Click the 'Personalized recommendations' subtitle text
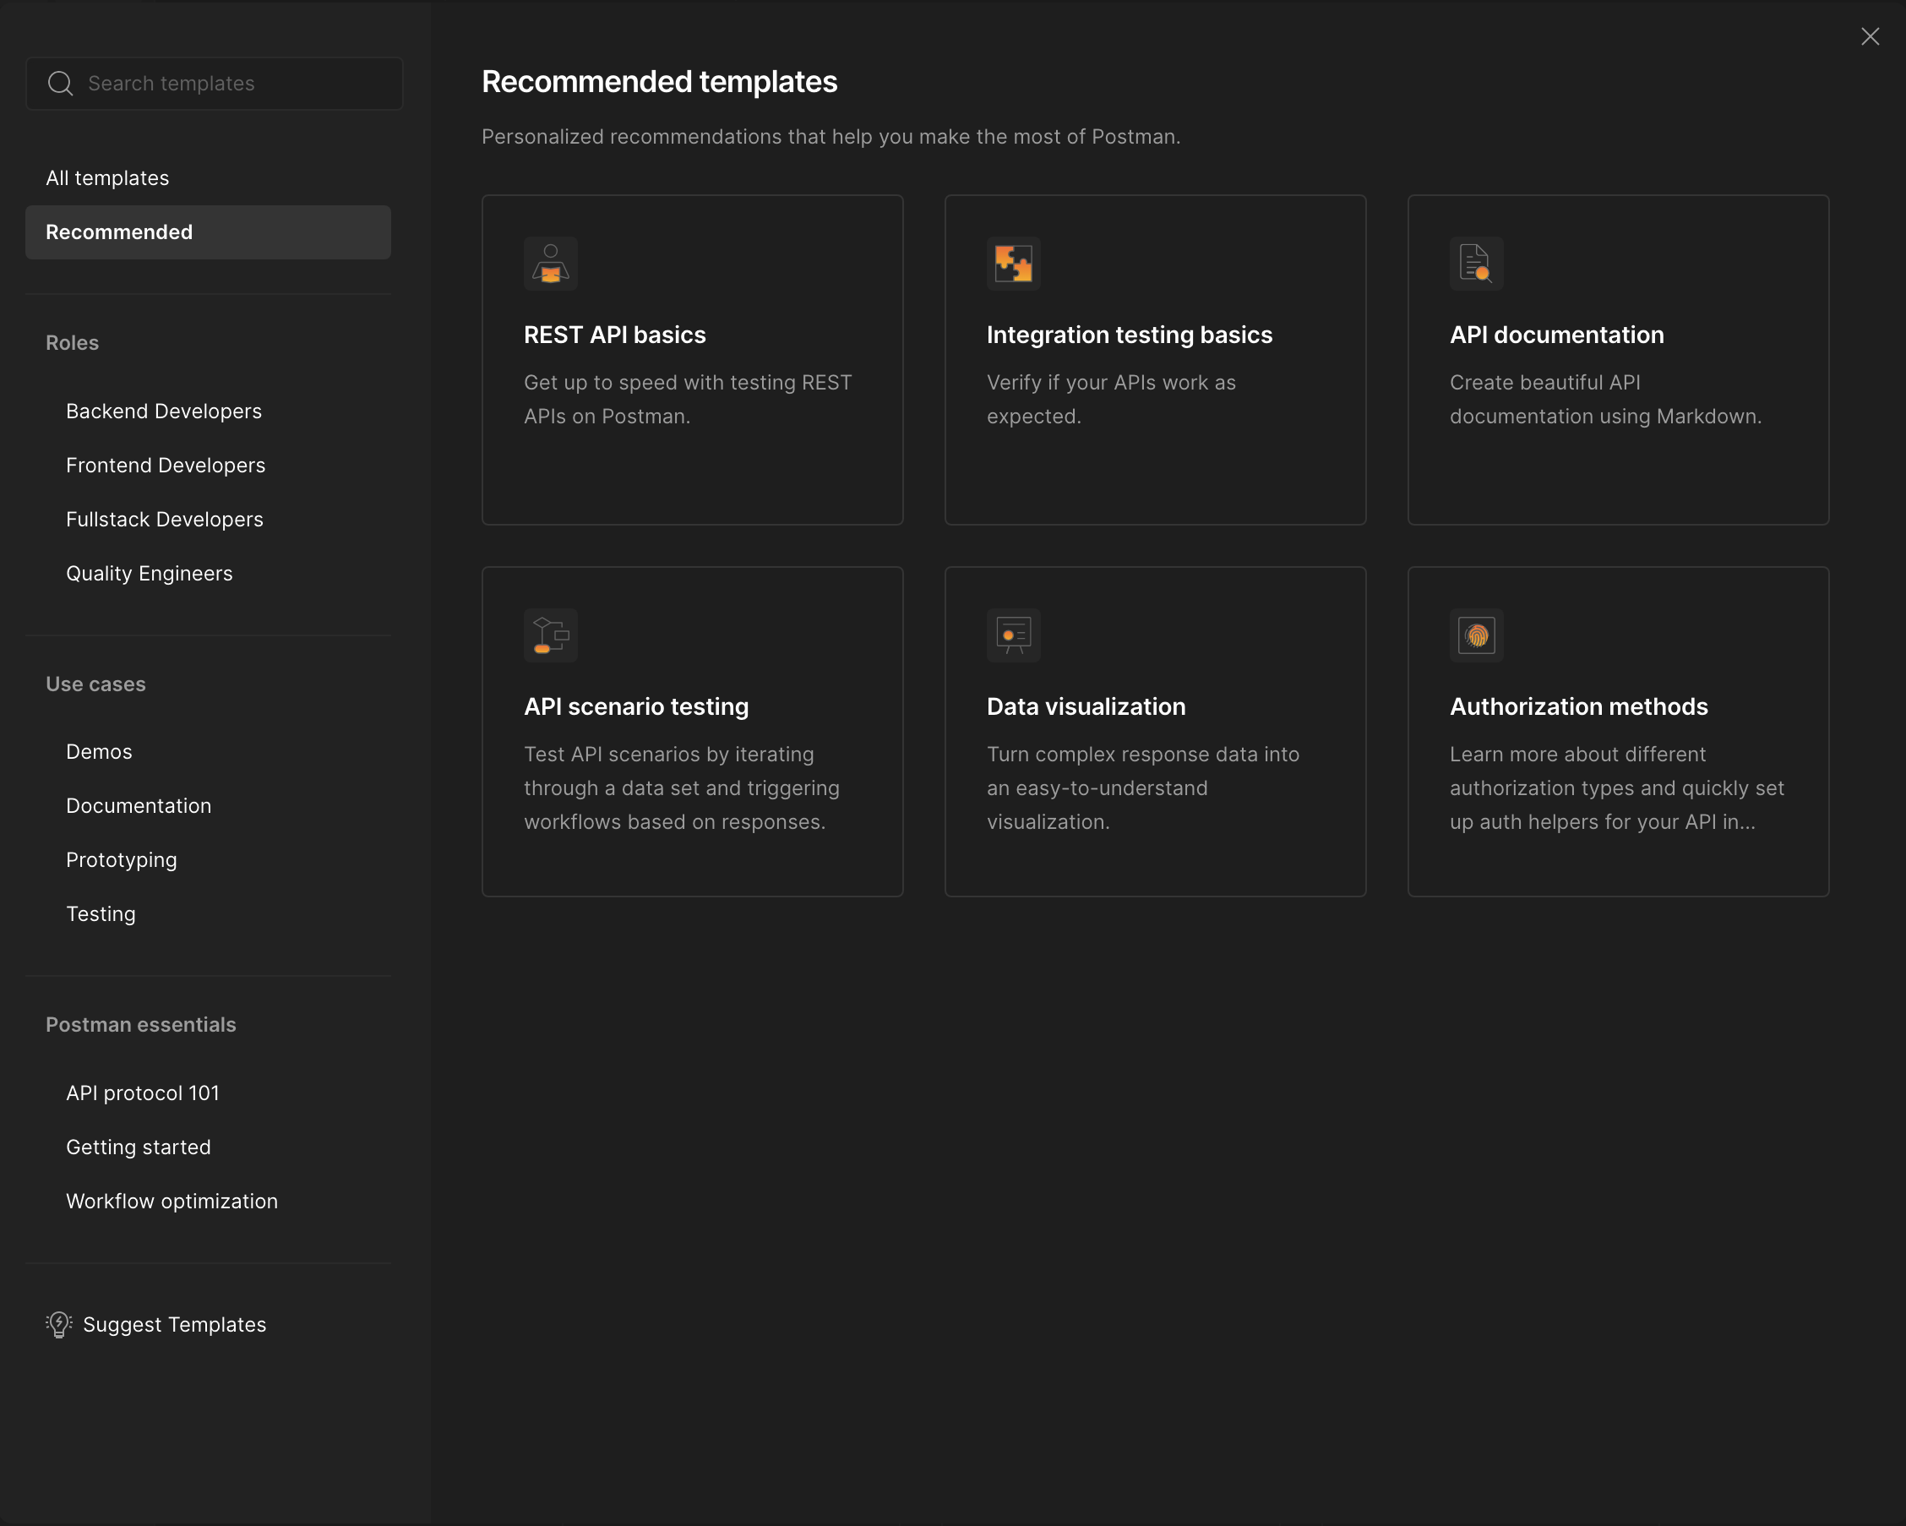 coord(831,136)
